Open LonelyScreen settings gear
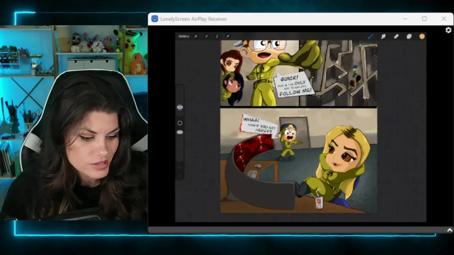 coord(448,30)
